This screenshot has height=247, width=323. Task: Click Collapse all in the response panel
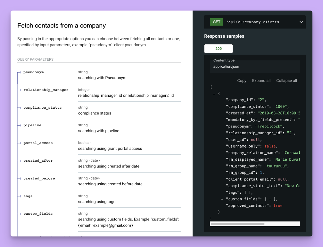point(286,81)
